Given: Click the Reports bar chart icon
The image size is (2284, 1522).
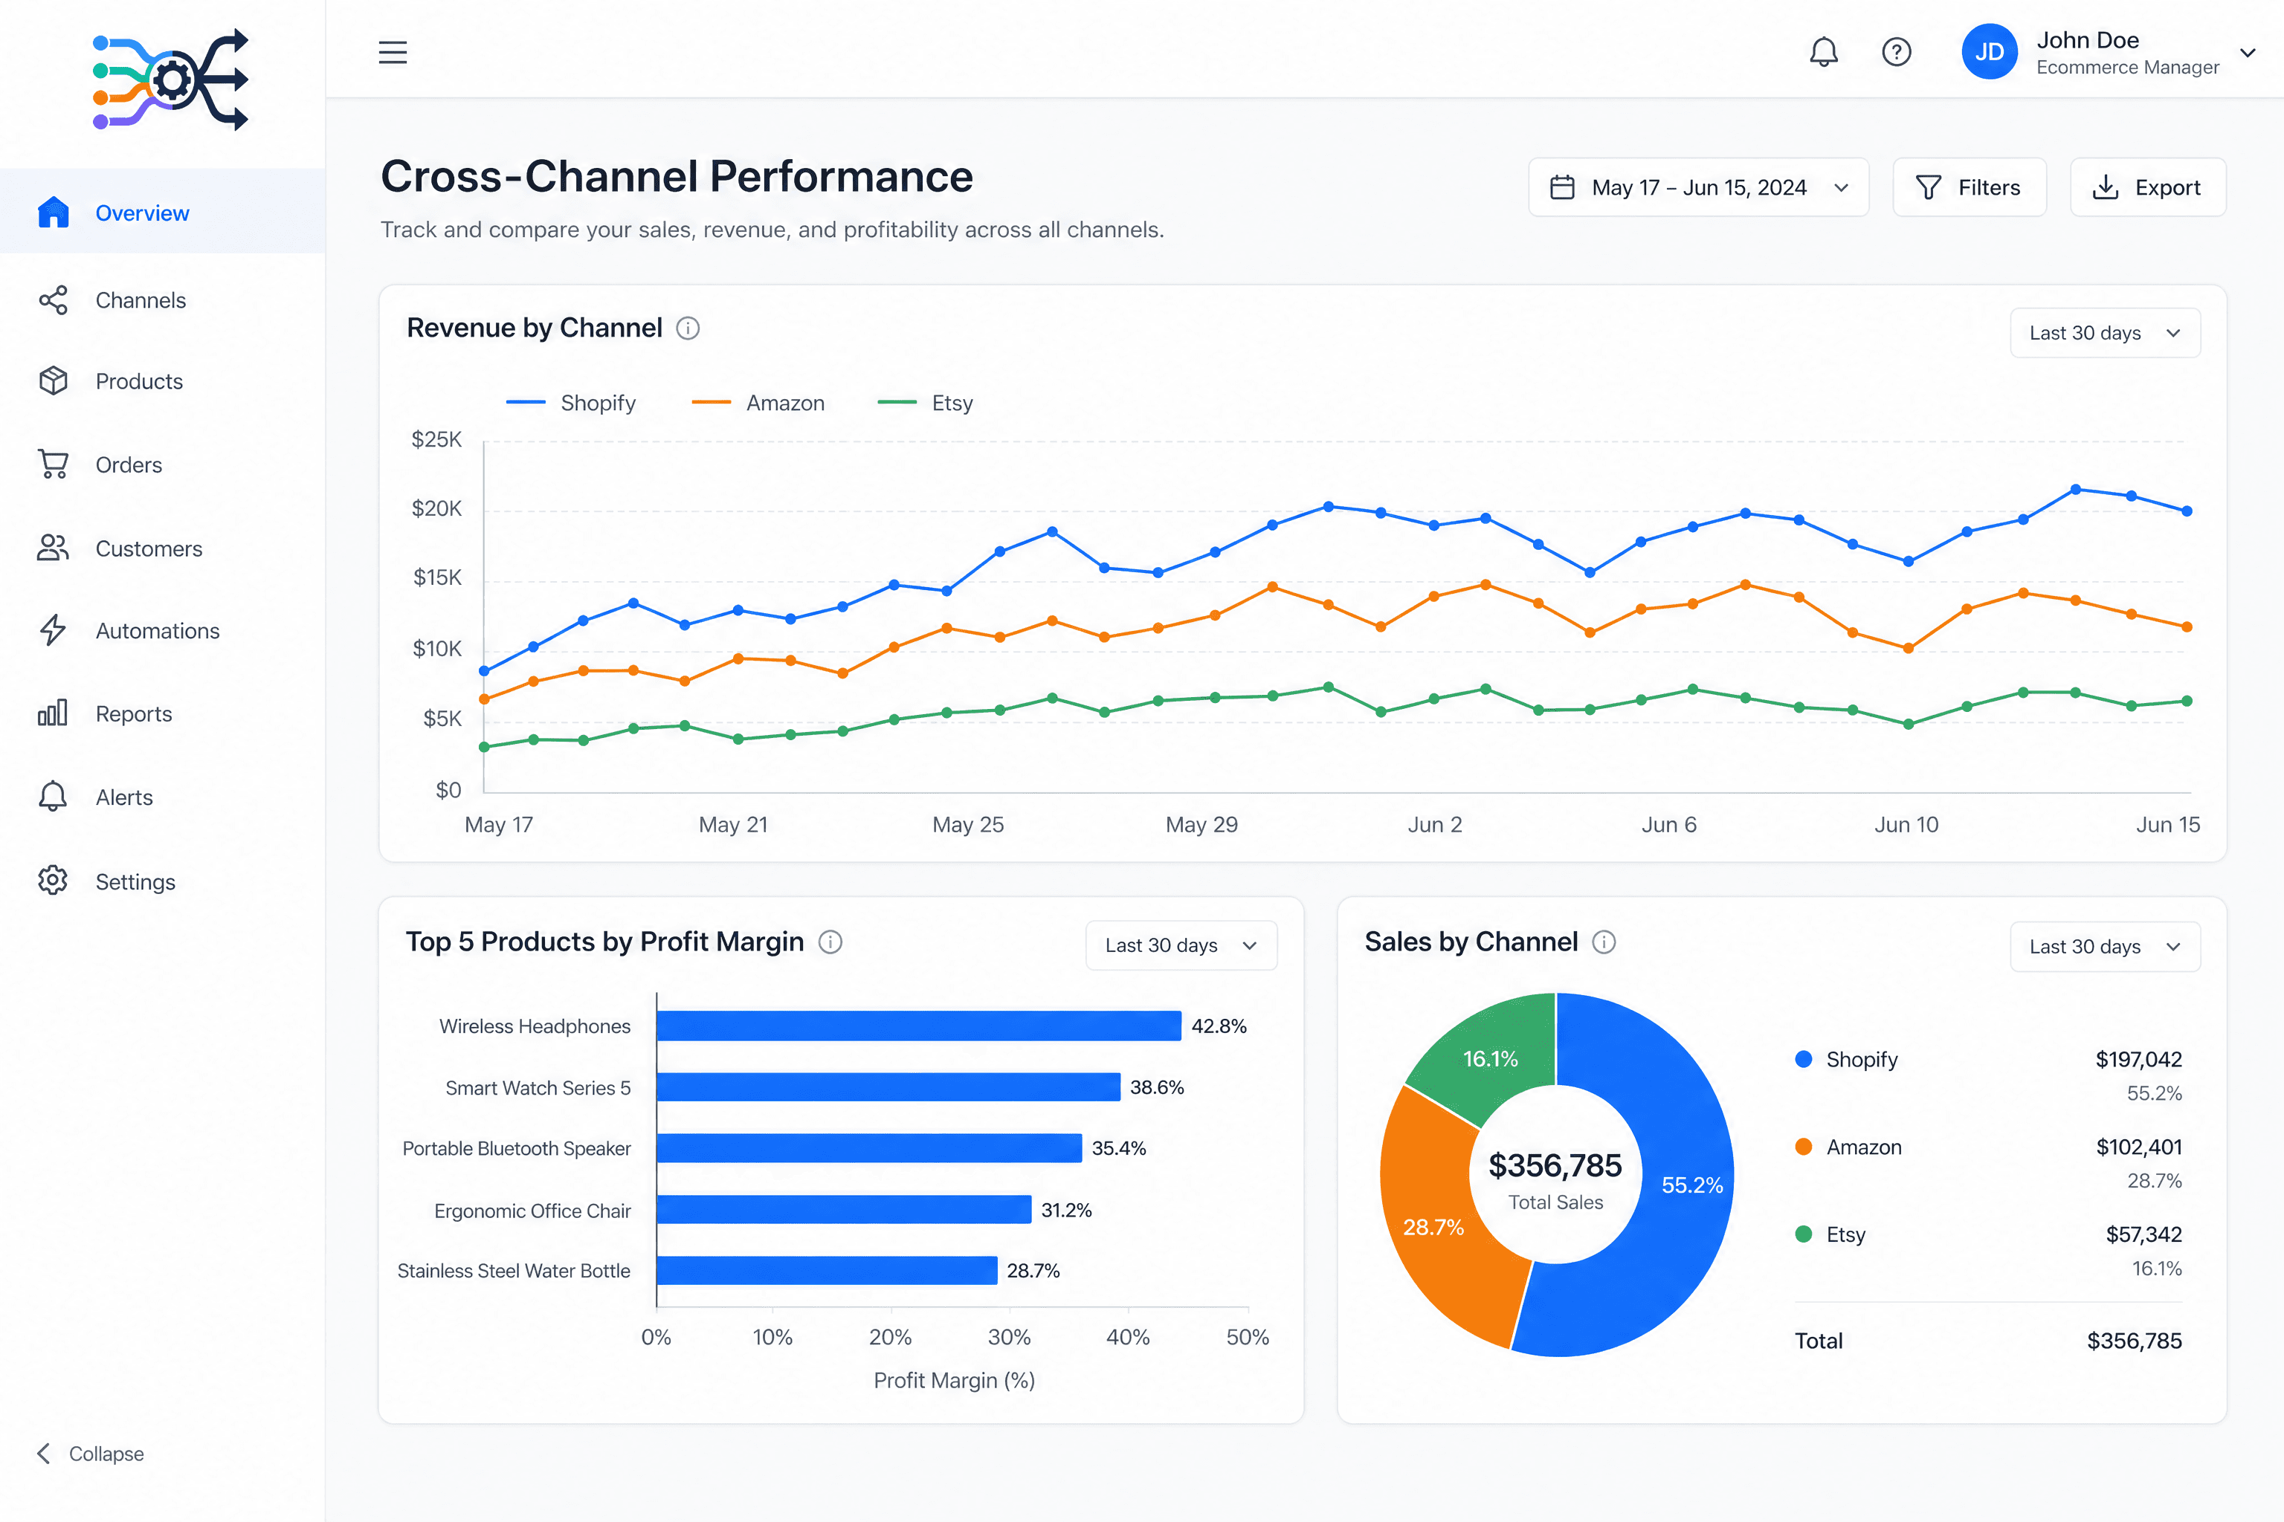Looking at the screenshot, I should (54, 713).
